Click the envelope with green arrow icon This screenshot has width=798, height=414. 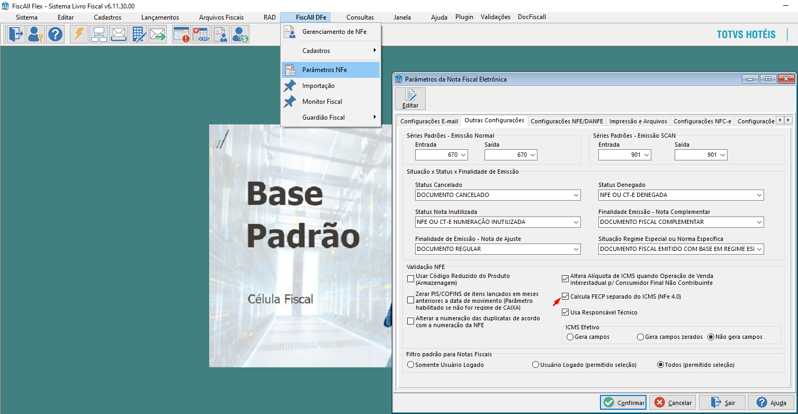tap(158, 34)
